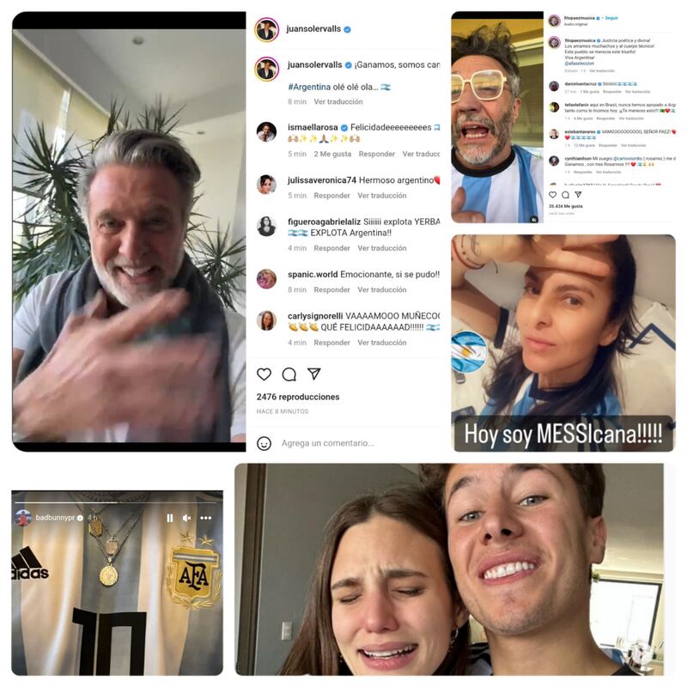Like the fitopaezmusica post heart icon
The height and width of the screenshot is (687, 687).
coord(553,195)
